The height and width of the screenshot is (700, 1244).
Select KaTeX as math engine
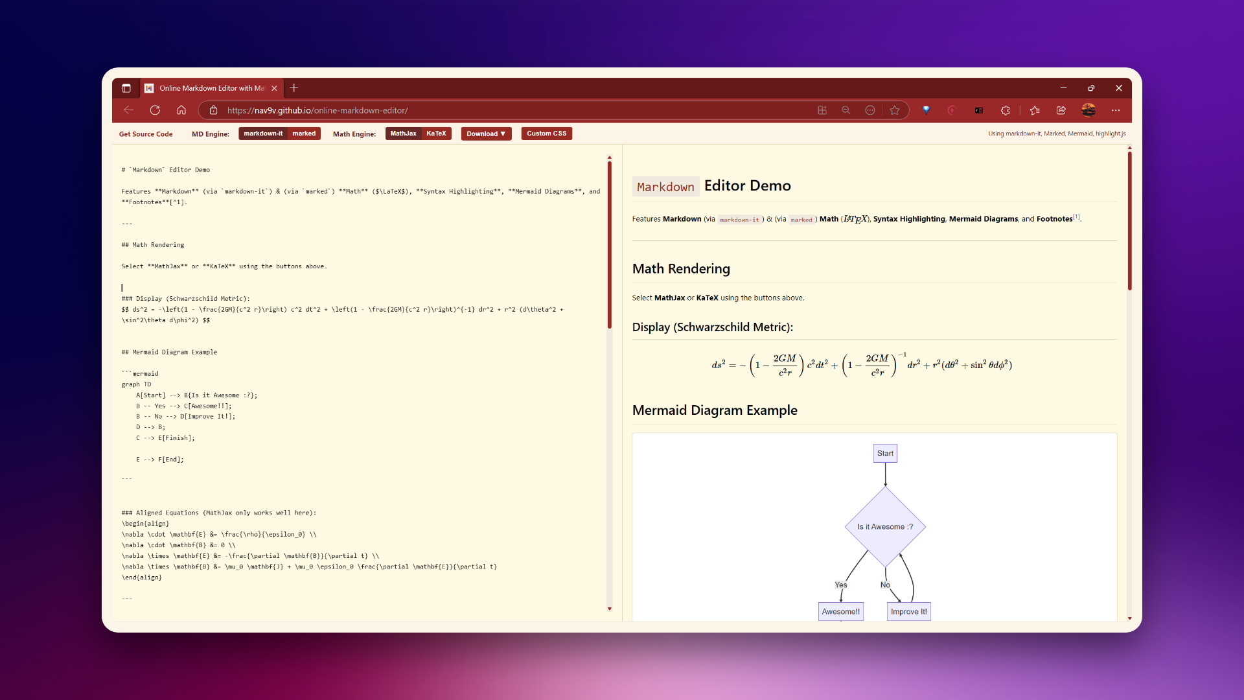pos(436,134)
